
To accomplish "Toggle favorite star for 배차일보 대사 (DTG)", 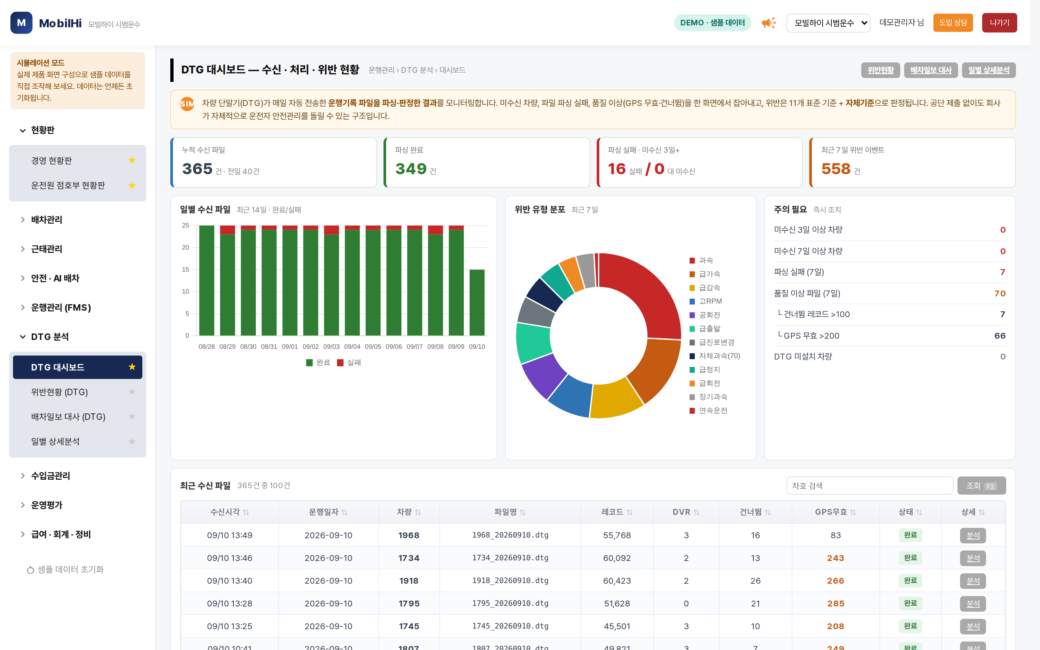I will tap(132, 416).
